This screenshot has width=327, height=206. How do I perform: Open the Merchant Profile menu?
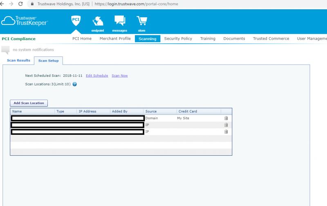(115, 39)
